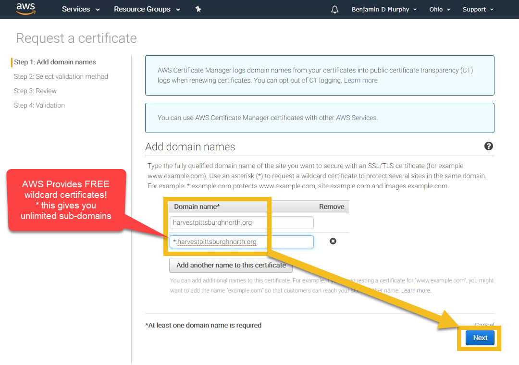This screenshot has width=519, height=365.
Task: Open the Ohio region selector
Action: pos(440,9)
